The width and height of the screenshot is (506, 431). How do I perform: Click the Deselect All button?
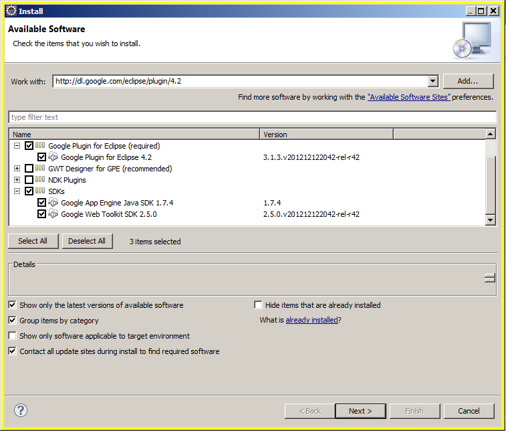point(87,241)
